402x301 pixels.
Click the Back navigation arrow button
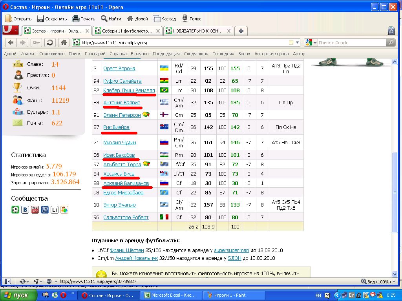(x=11, y=43)
